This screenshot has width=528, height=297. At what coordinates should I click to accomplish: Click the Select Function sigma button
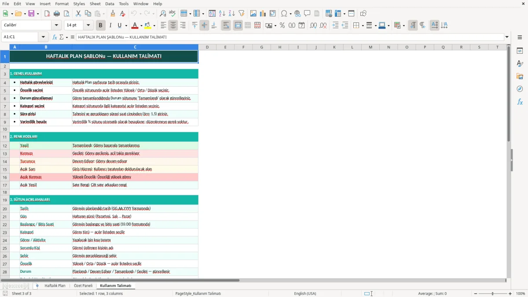coord(62,37)
